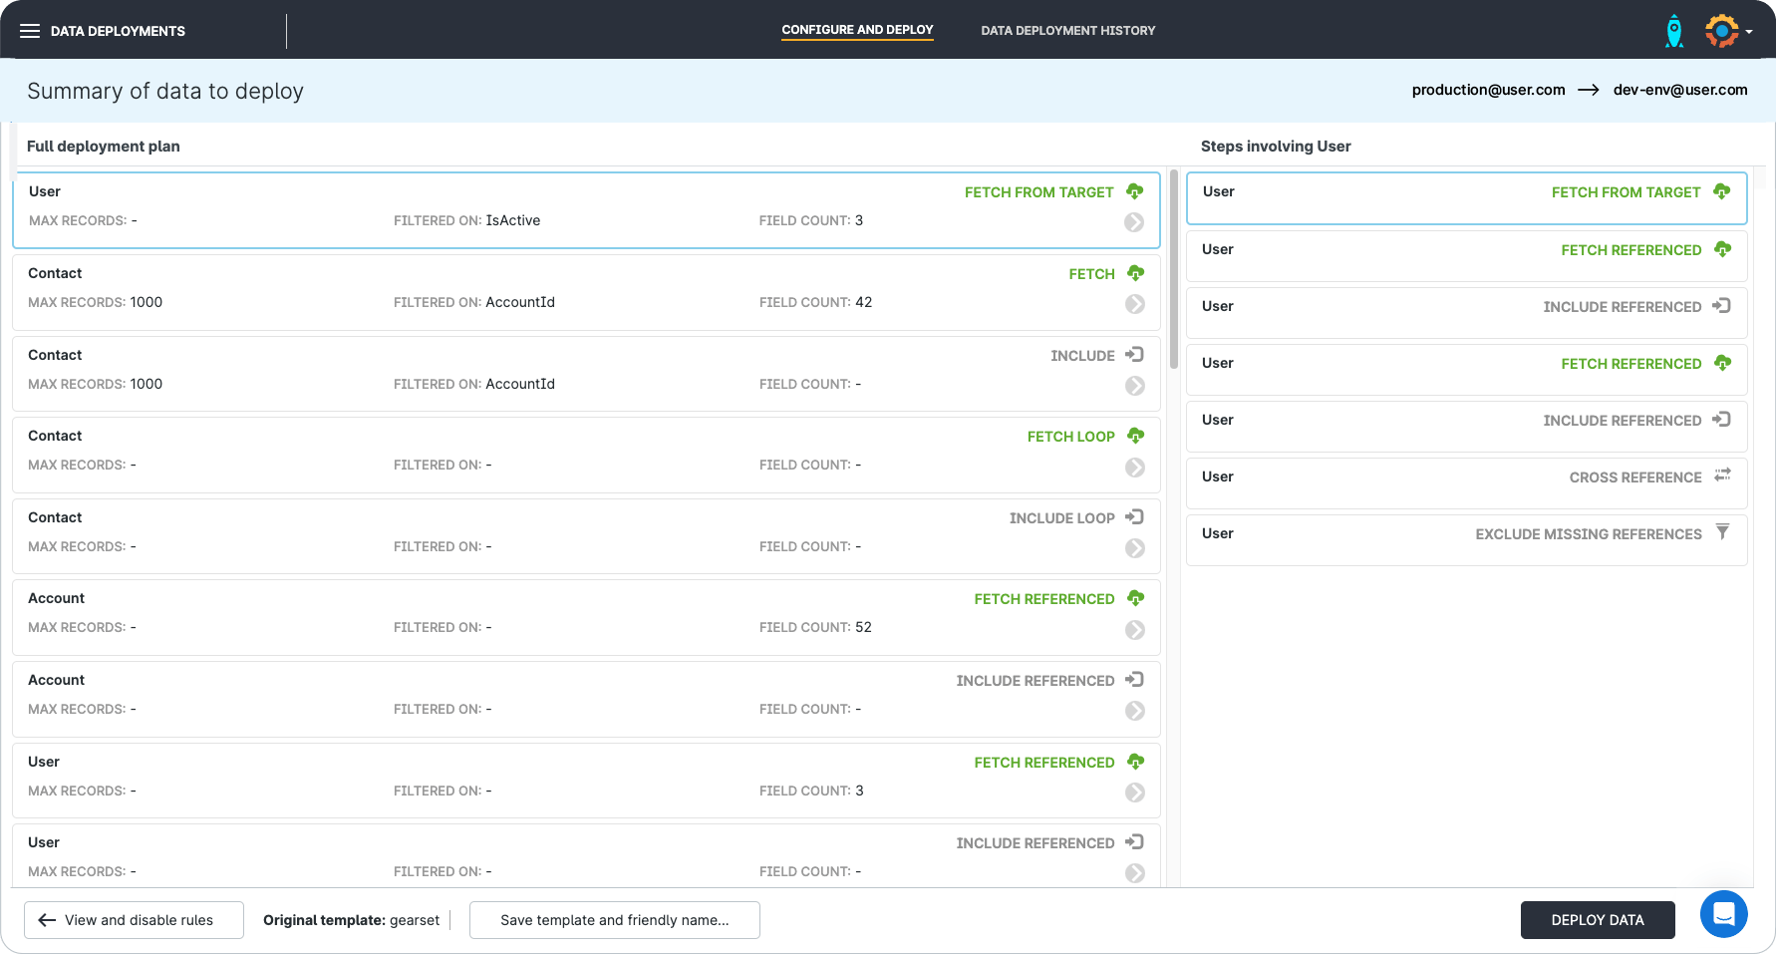Switch to Data Deployment History tab
The width and height of the screenshot is (1776, 954).
pyautogui.click(x=1067, y=31)
